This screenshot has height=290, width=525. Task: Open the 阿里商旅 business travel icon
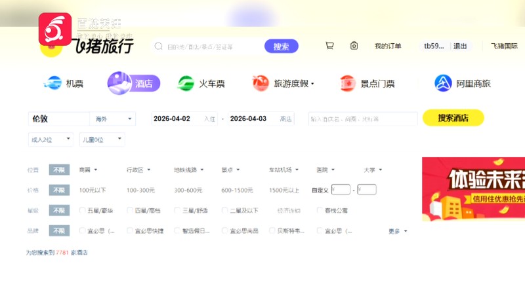443,83
